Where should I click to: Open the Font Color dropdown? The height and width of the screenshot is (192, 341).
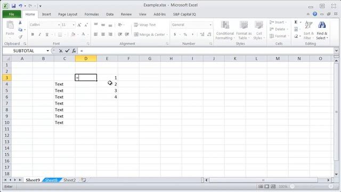coord(88,34)
